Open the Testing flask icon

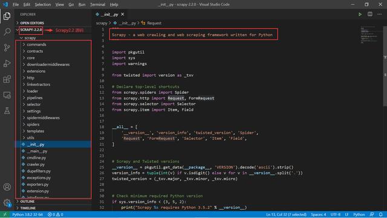point(7,111)
